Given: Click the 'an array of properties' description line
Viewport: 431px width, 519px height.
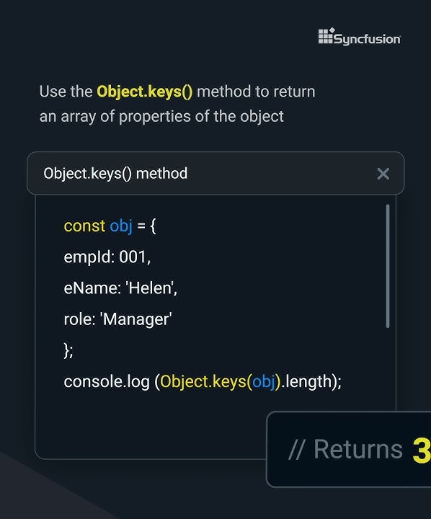Looking at the screenshot, I should coord(161,117).
